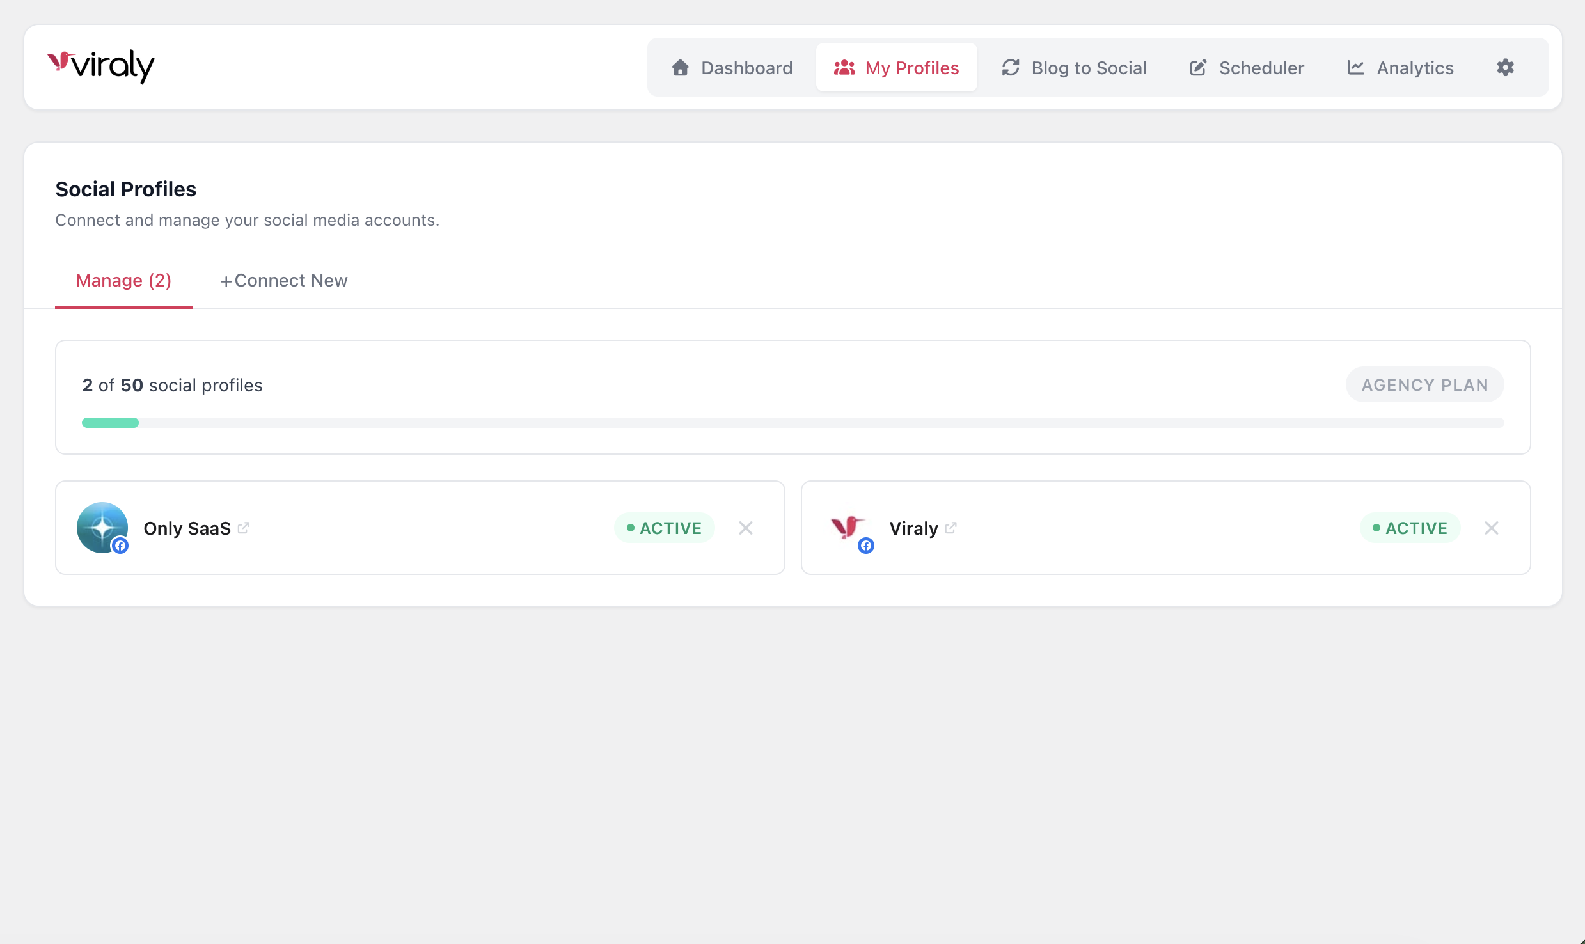Open external link for Only SaaS profile
The height and width of the screenshot is (944, 1585).
click(244, 528)
